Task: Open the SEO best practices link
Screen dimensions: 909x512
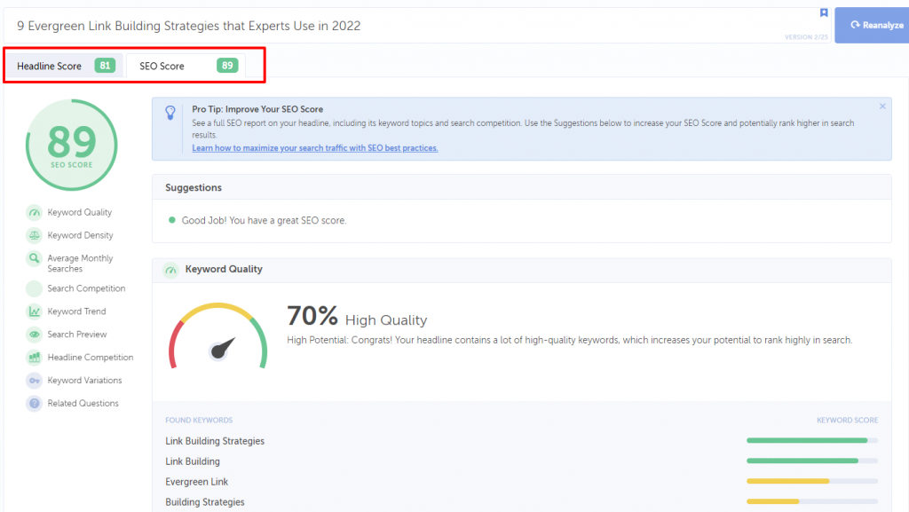Action: [315, 147]
